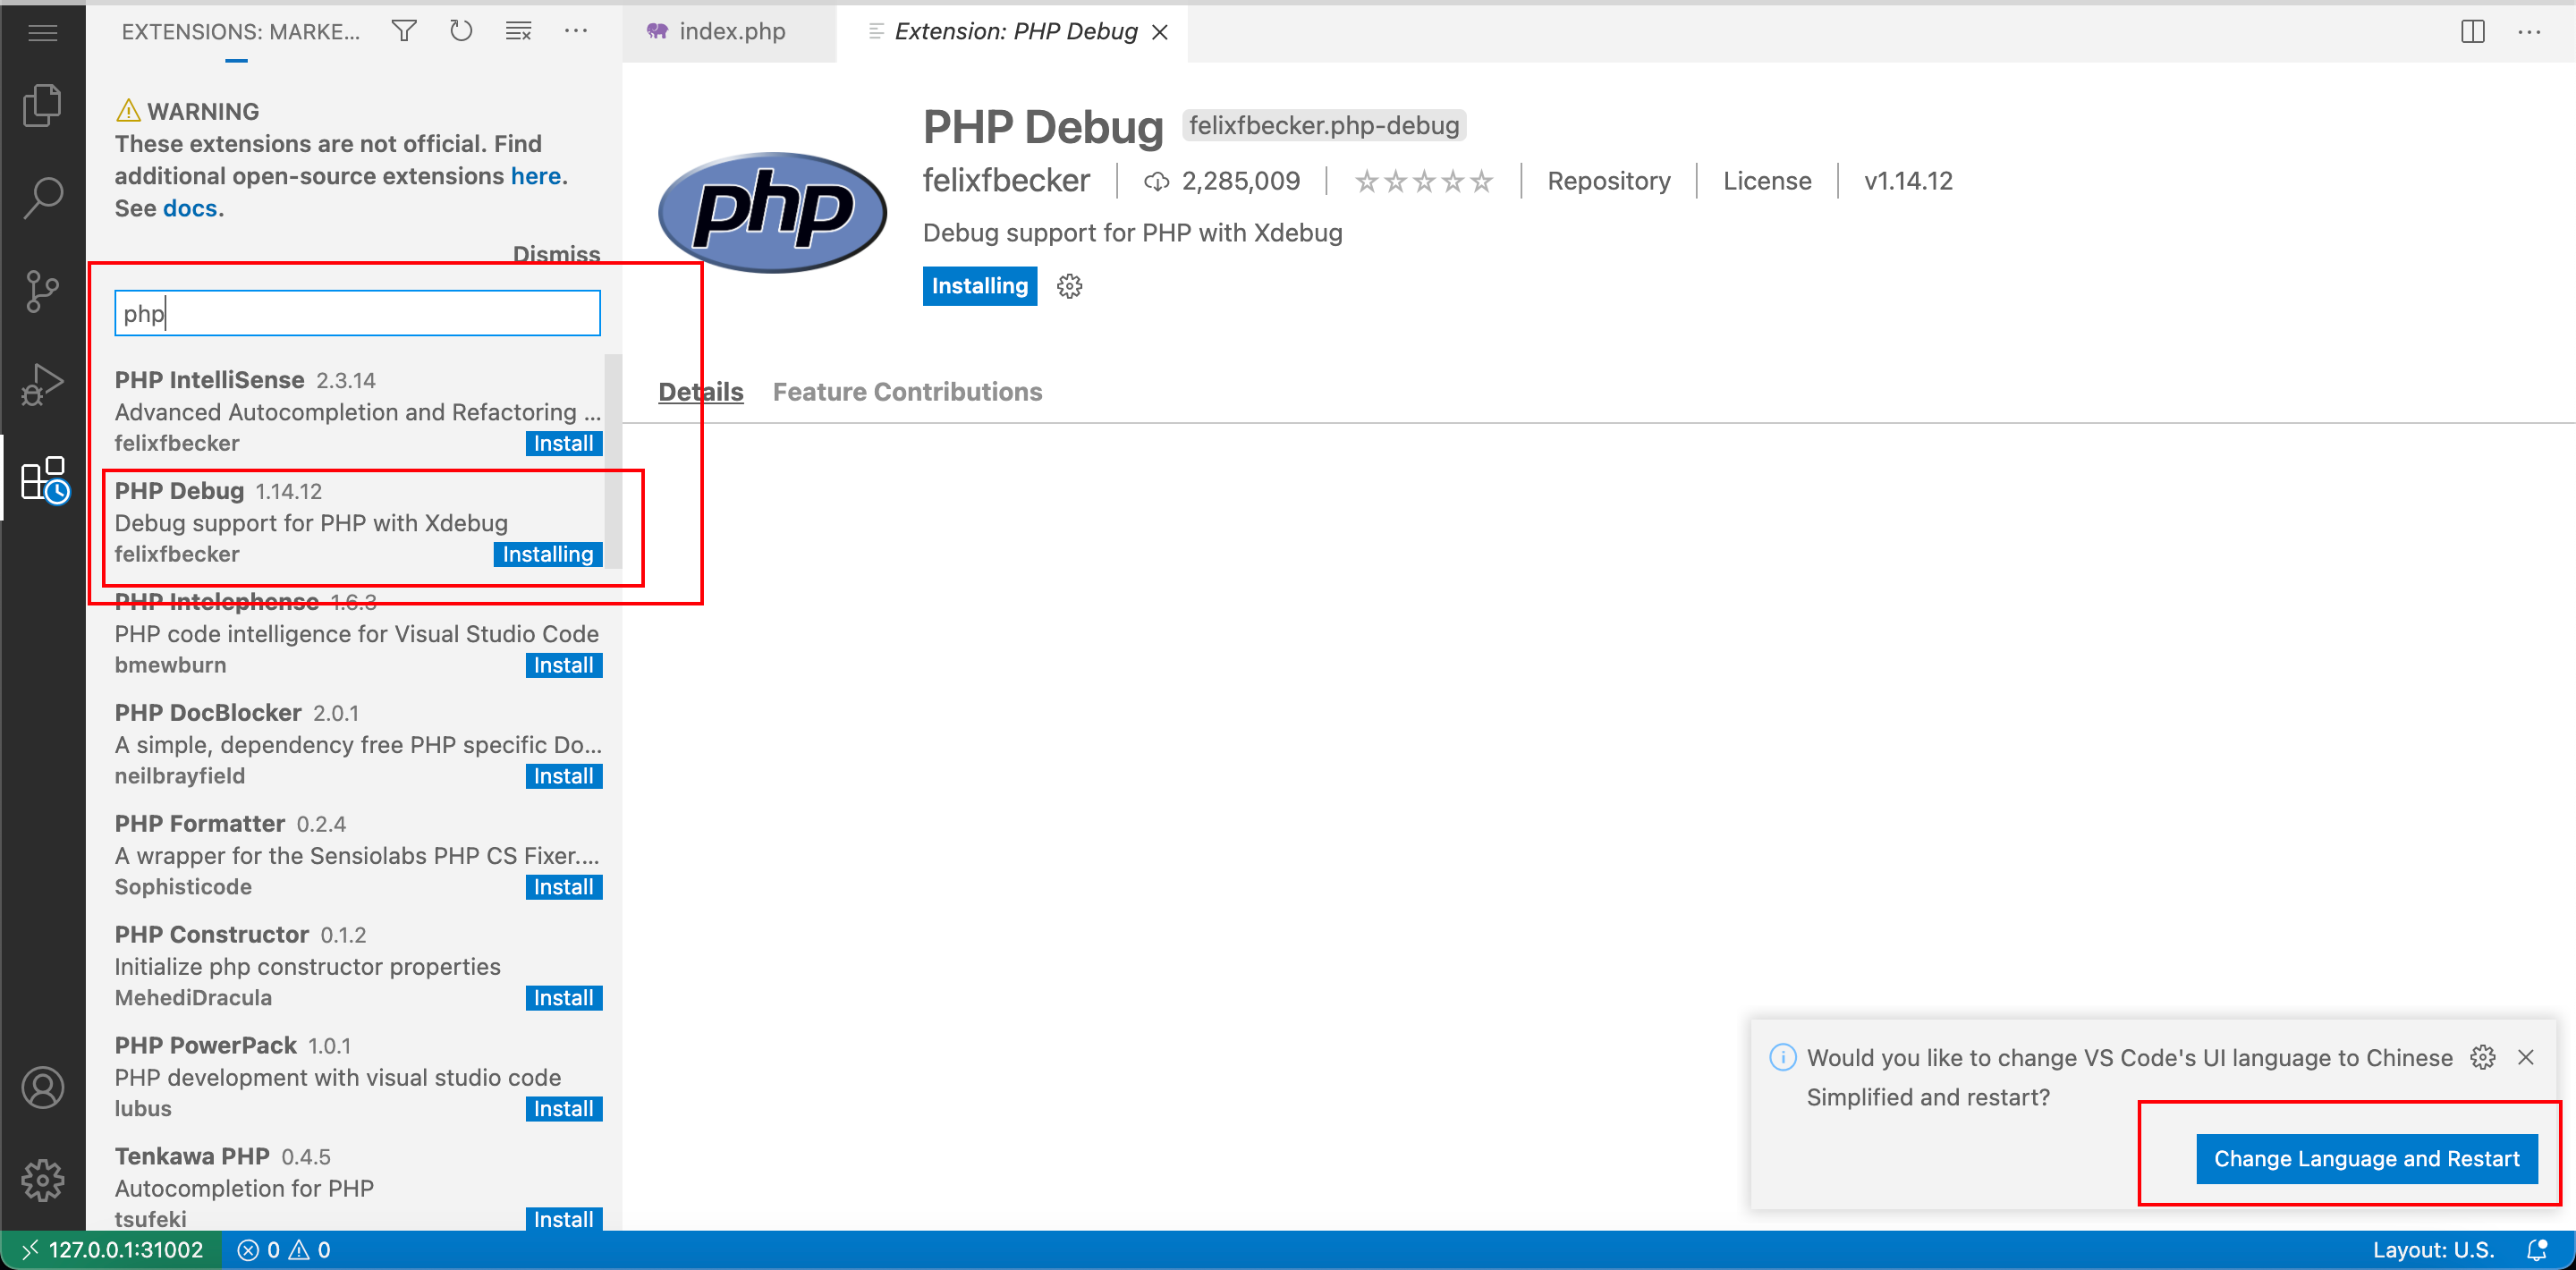The width and height of the screenshot is (2576, 1270).
Task: Install the PHP Intelephense extension
Action: coord(563,665)
